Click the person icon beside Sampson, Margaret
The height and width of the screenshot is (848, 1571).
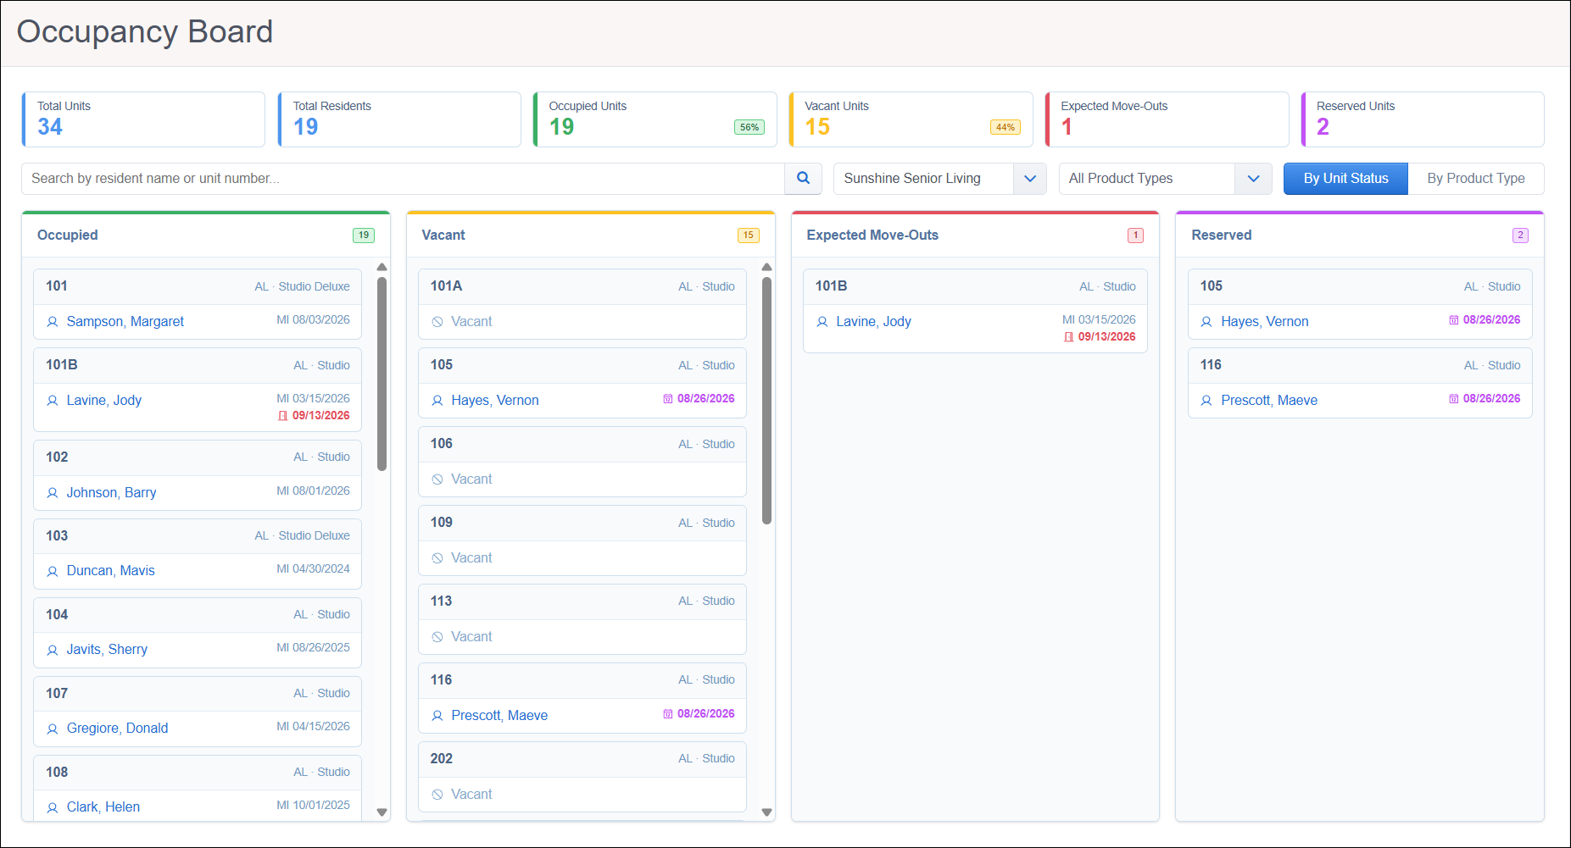(x=53, y=322)
